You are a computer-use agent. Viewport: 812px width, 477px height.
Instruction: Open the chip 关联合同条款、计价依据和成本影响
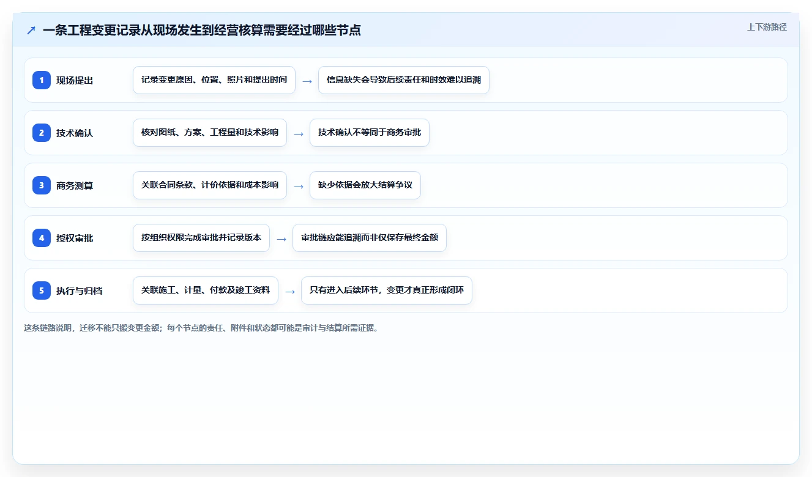point(210,185)
